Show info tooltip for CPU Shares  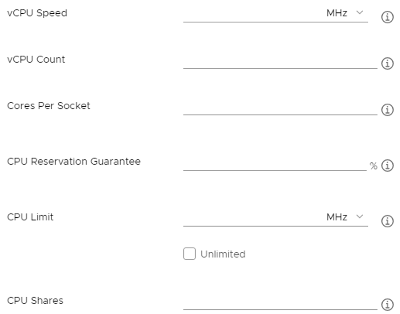pyautogui.click(x=387, y=303)
